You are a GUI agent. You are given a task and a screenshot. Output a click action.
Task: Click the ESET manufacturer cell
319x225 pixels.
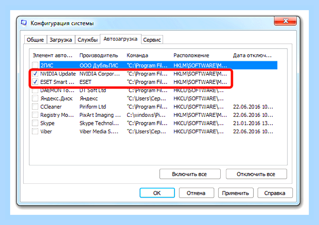click(85, 82)
